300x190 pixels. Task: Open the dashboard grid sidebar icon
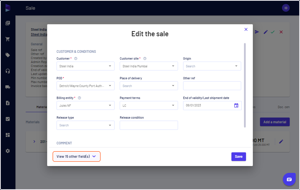[x=8, y=135]
